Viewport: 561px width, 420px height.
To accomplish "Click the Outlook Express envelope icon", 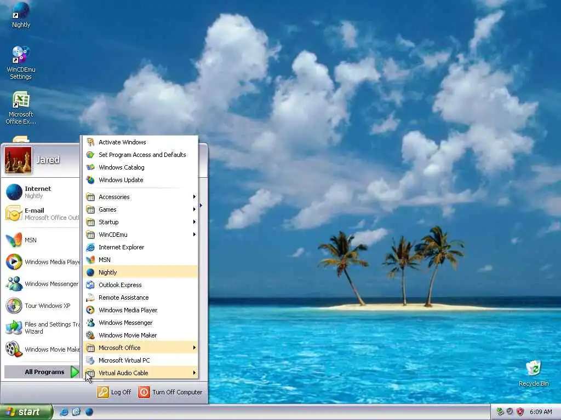I will tap(90, 285).
